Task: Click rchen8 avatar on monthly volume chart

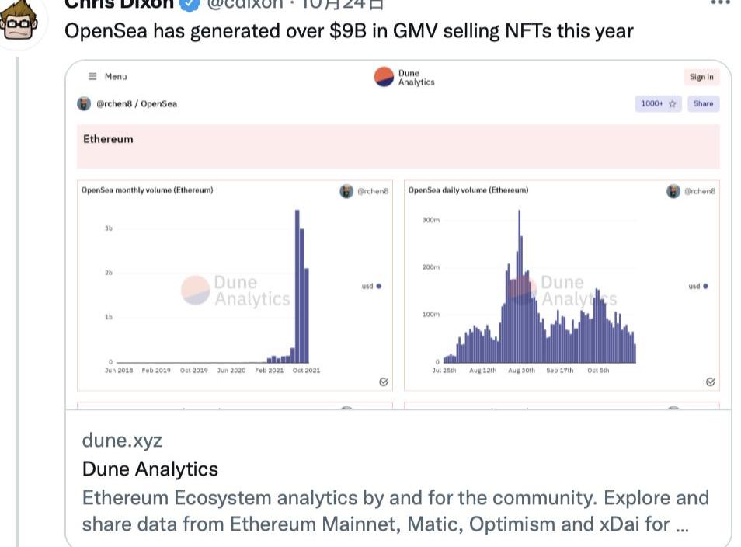Action: (x=346, y=190)
